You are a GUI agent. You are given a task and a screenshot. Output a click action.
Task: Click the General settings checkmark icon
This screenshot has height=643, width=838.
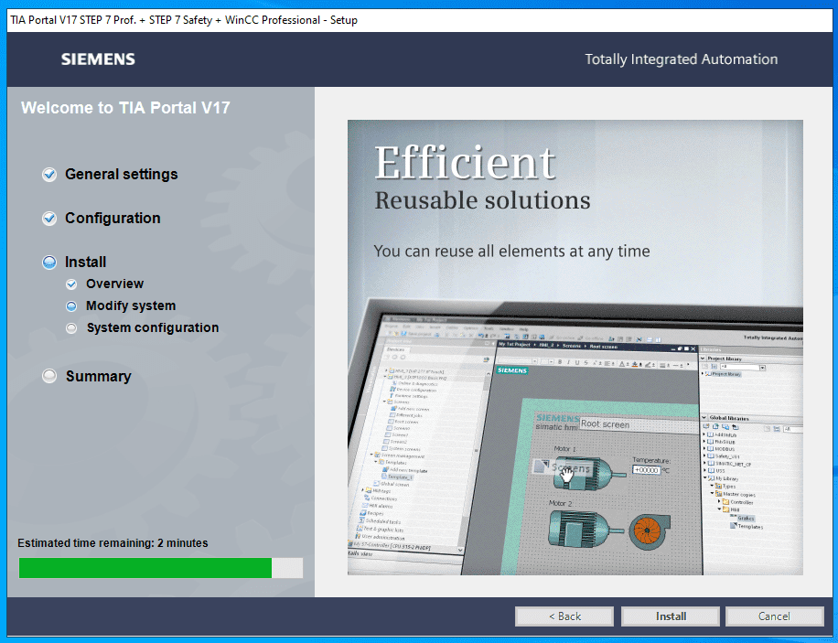pos(49,175)
